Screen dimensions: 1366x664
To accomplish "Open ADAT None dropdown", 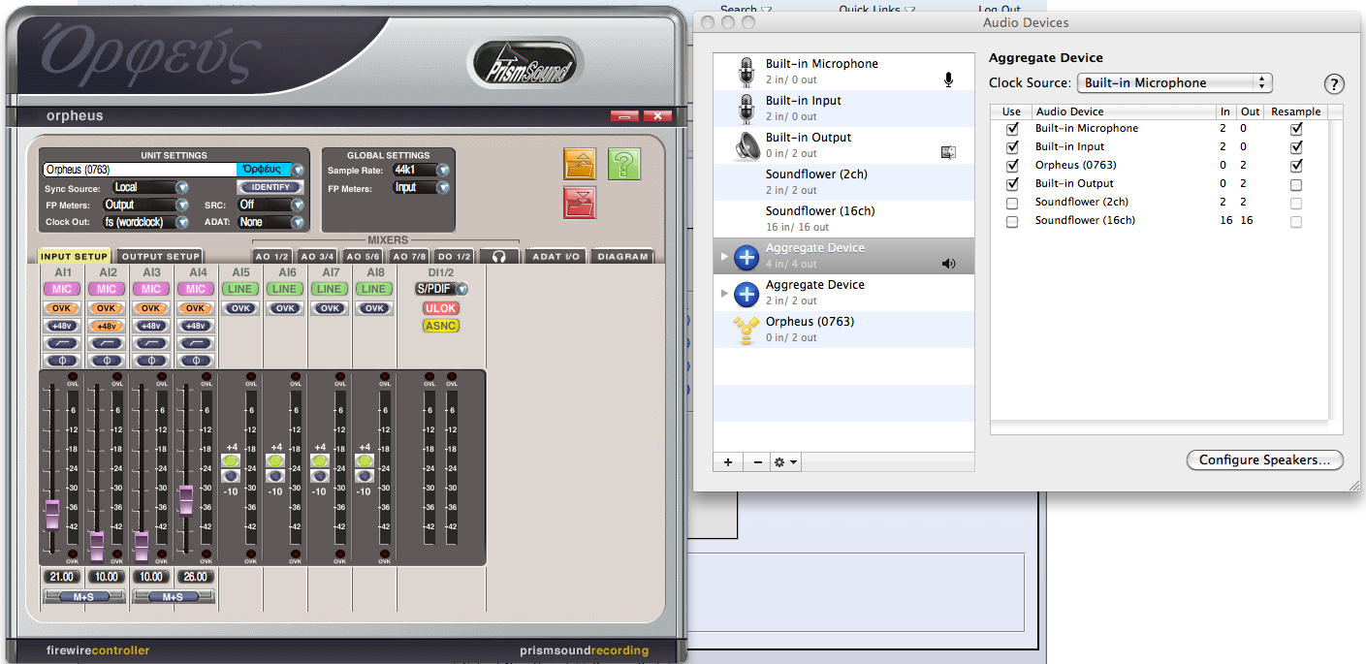I will 271,222.
